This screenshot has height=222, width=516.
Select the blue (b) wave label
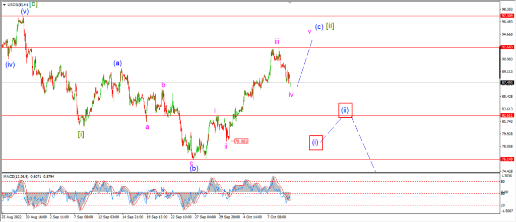click(x=194, y=169)
